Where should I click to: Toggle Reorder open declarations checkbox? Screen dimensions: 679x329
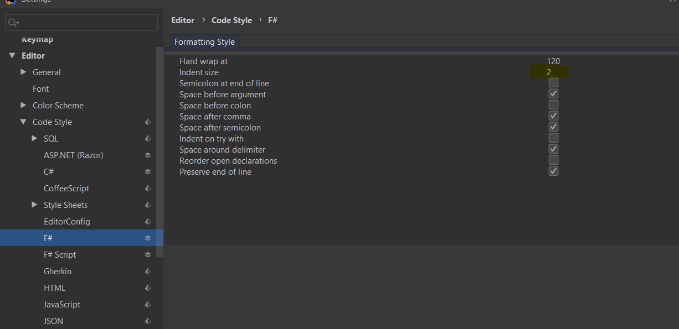pyautogui.click(x=553, y=160)
